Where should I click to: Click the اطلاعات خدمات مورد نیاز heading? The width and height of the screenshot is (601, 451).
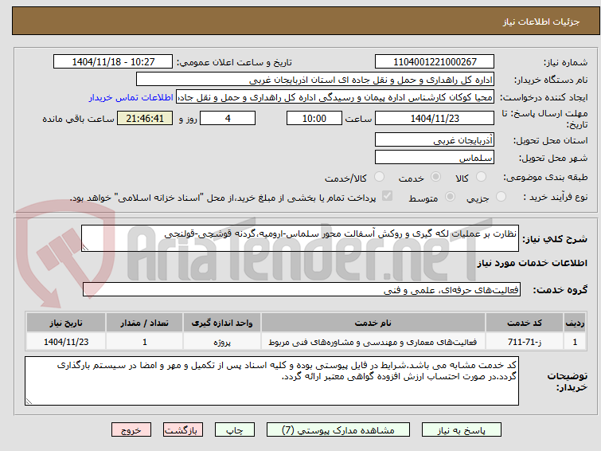tap(532, 263)
